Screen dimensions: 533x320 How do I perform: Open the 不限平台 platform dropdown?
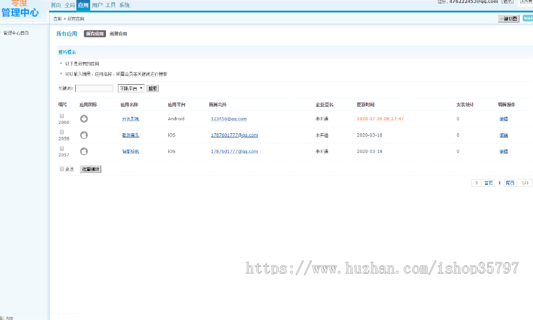pos(131,88)
